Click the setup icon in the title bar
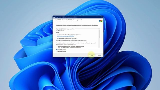Image resolution: width=160 pixels, height=90 pixels. coord(54,17)
